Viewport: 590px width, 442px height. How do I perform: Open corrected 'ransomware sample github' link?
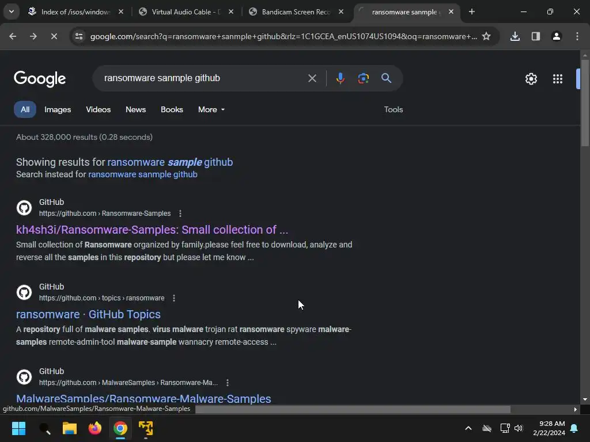pyautogui.click(x=170, y=162)
